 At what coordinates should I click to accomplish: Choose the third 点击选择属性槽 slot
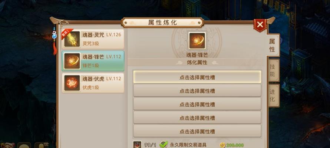[197, 104]
